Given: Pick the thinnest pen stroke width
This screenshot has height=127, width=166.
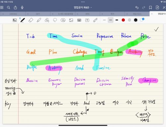Looking at the screenshot, I should [104, 20].
